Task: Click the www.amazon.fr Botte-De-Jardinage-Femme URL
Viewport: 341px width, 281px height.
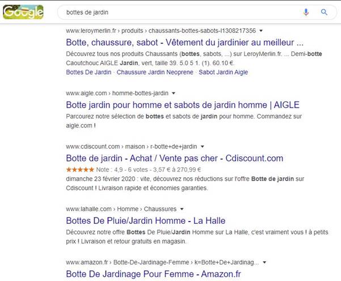Action: point(162,262)
